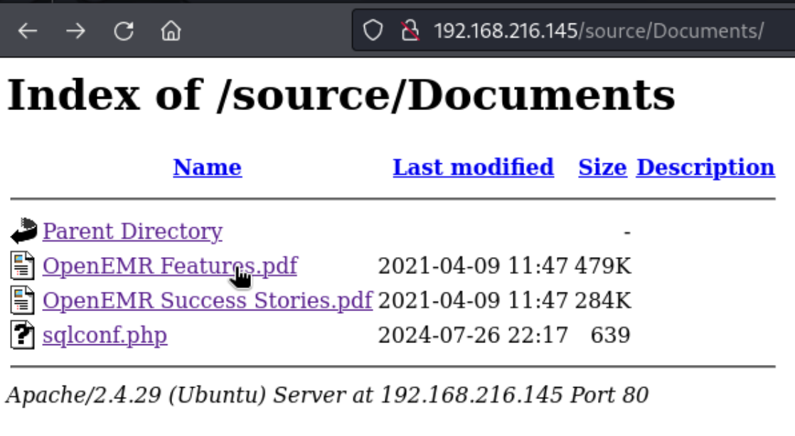Click the 284K size value
This screenshot has height=436, width=795.
(x=603, y=300)
